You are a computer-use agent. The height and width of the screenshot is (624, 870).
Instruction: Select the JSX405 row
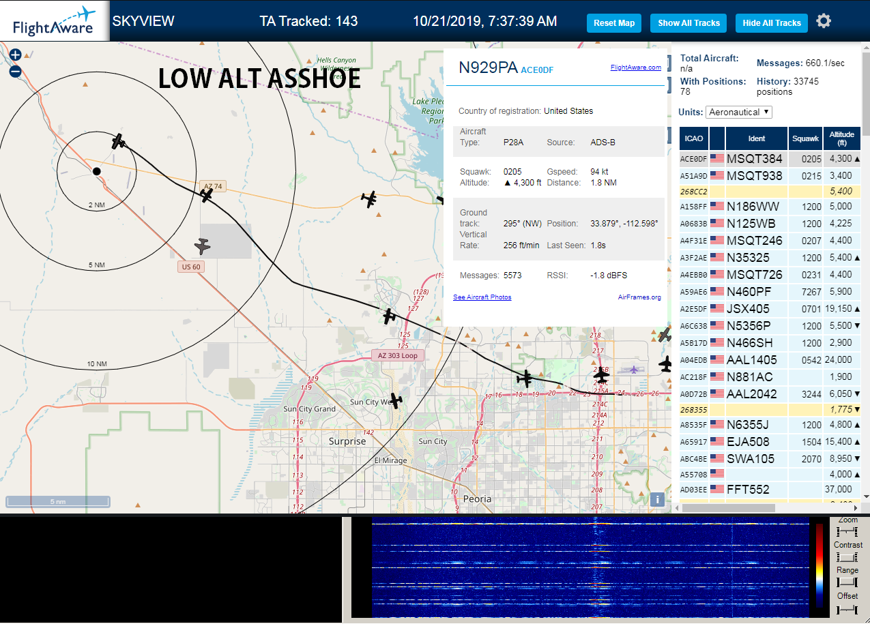click(x=770, y=309)
